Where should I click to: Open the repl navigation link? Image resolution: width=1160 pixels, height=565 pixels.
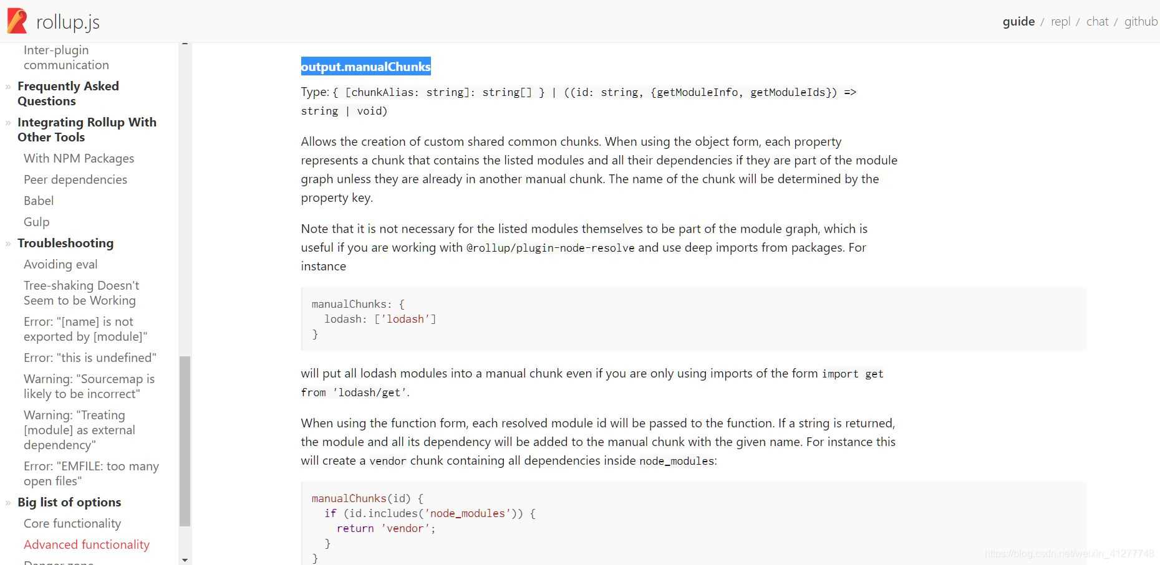pos(1060,22)
